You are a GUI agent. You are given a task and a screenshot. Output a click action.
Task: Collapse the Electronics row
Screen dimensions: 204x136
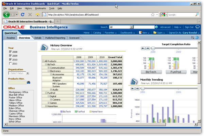point(49,71)
